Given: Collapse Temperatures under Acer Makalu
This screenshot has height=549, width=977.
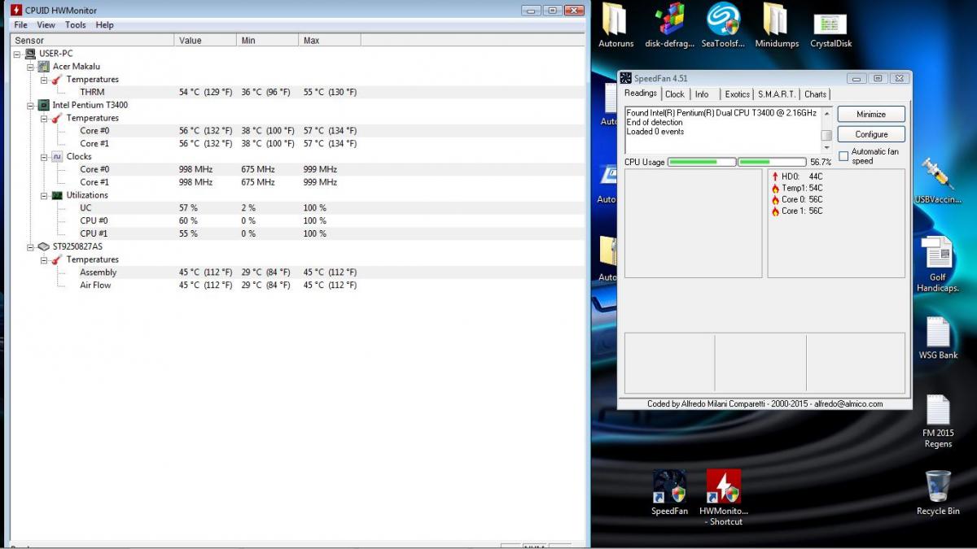Looking at the screenshot, I should [x=44, y=80].
